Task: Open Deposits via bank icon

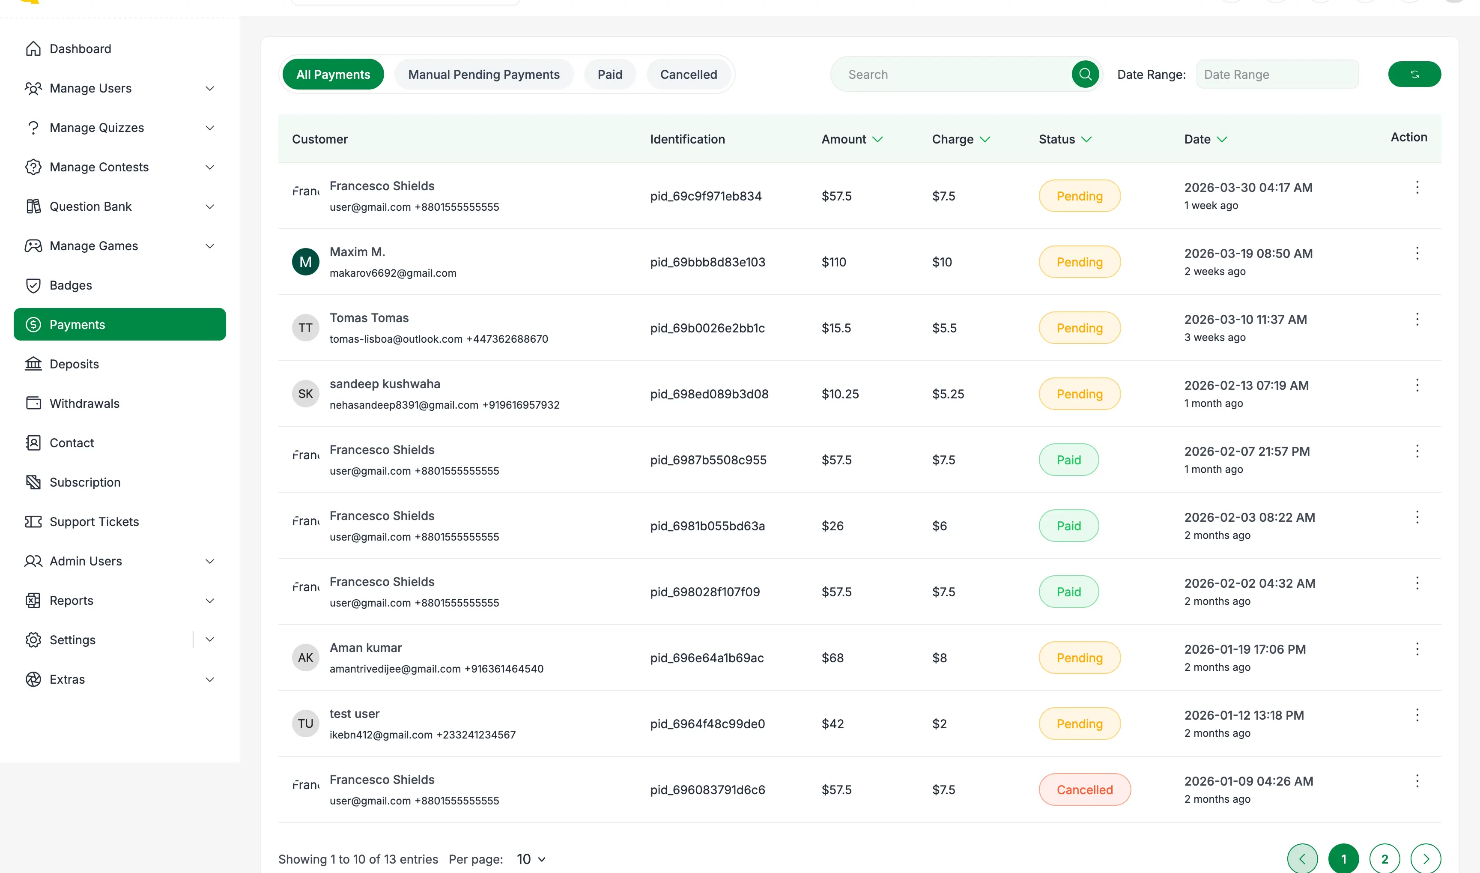Action: (33, 364)
